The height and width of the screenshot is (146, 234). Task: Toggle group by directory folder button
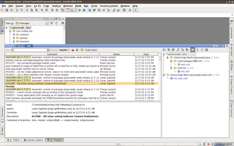[x=193, y=50]
